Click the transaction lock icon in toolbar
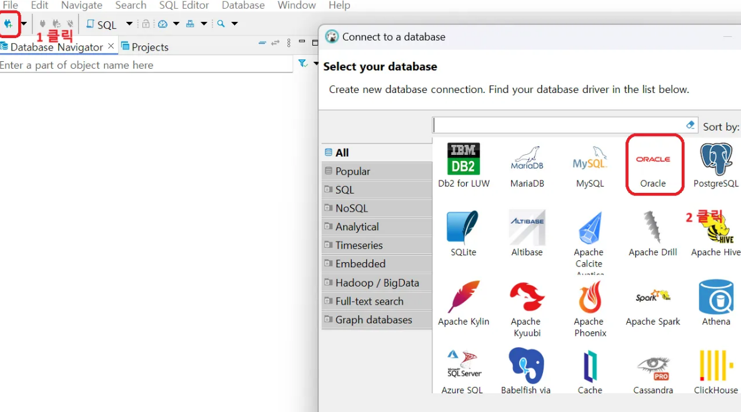The image size is (741, 412). [x=146, y=24]
